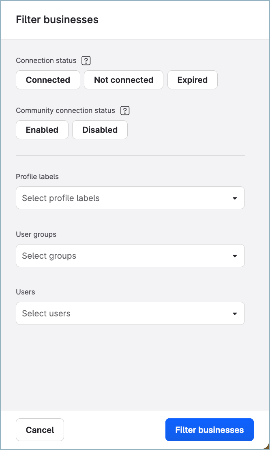Click the Connection status section label

tap(46, 61)
